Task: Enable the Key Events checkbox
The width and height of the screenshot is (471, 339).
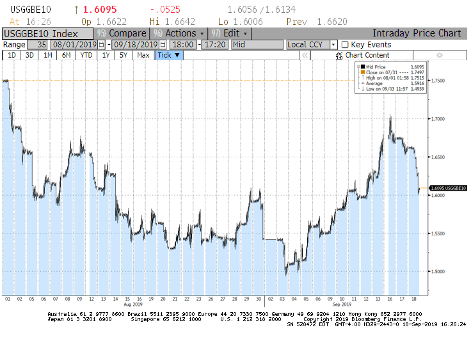Action: point(345,45)
